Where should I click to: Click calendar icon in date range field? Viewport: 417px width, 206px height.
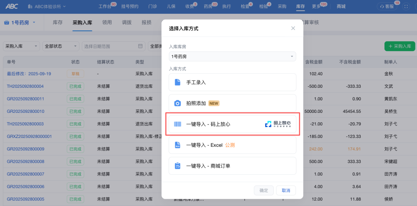141,46
